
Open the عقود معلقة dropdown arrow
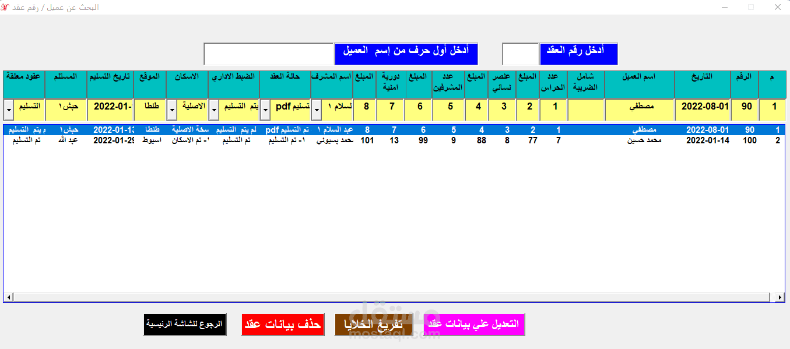click(x=9, y=108)
